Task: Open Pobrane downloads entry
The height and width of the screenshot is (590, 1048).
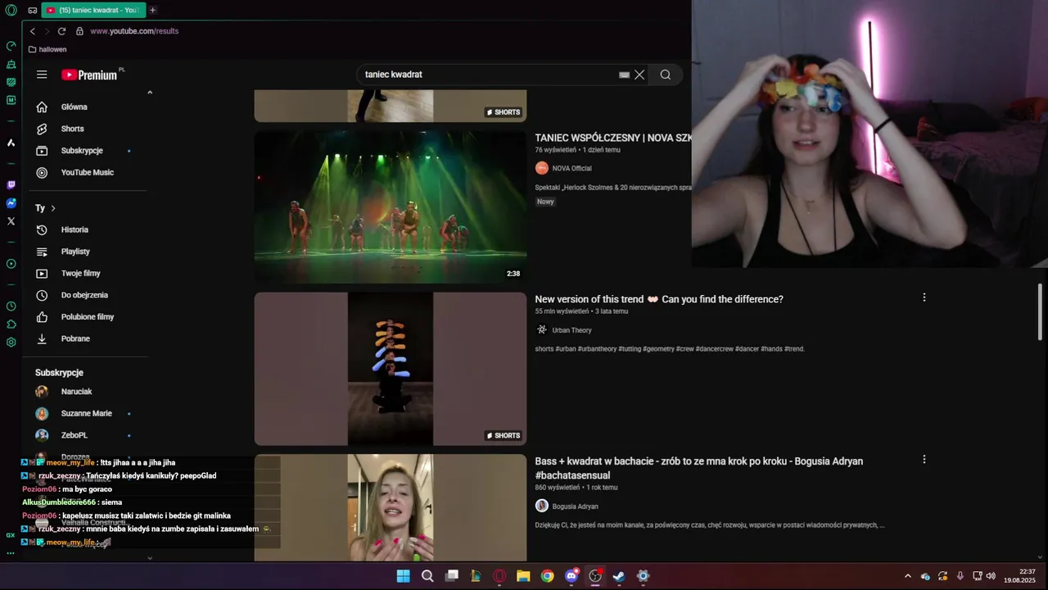Action: [75, 338]
